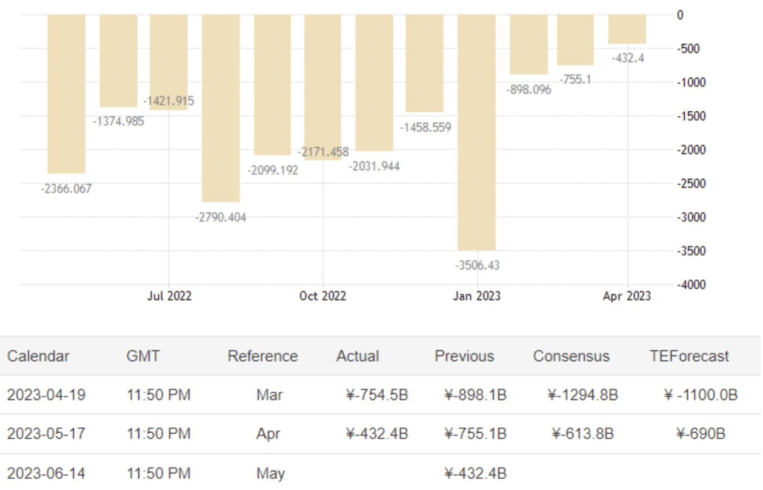
Task: Click the ¥-690B TEForecast cell
Action: click(x=701, y=434)
